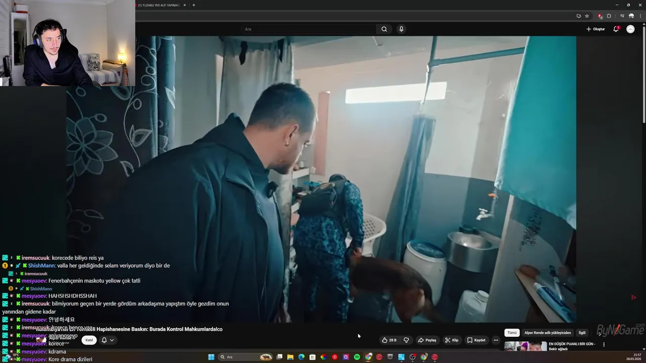Switch to the TUZAKLI YER ALTI tab
Screen dimensions: 646x363
tap(158, 5)
